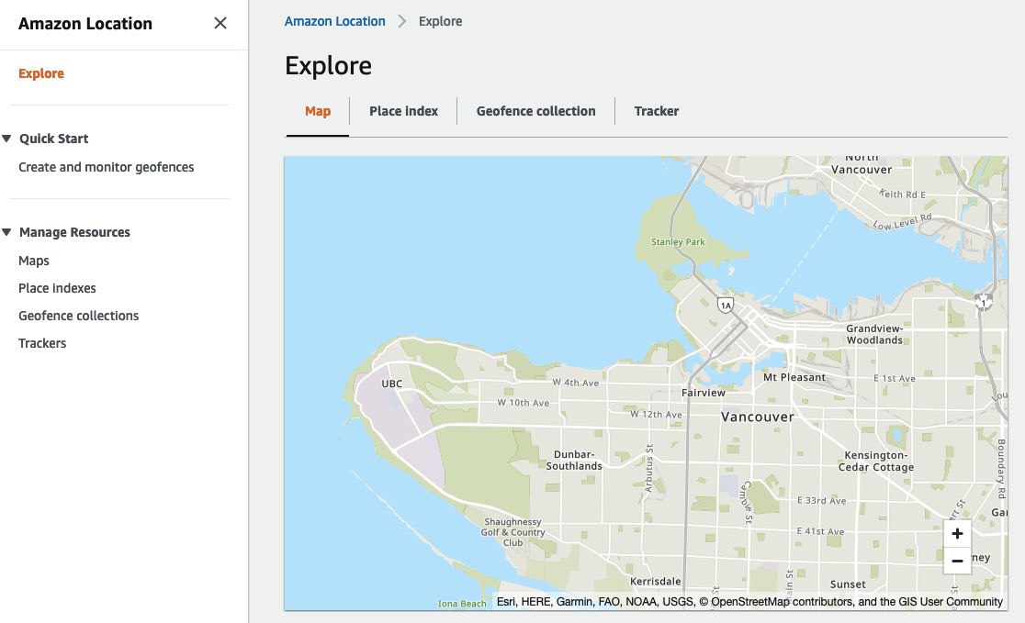Screen dimensions: 1025x623
Task: Click the map attribution text
Action: (749, 602)
